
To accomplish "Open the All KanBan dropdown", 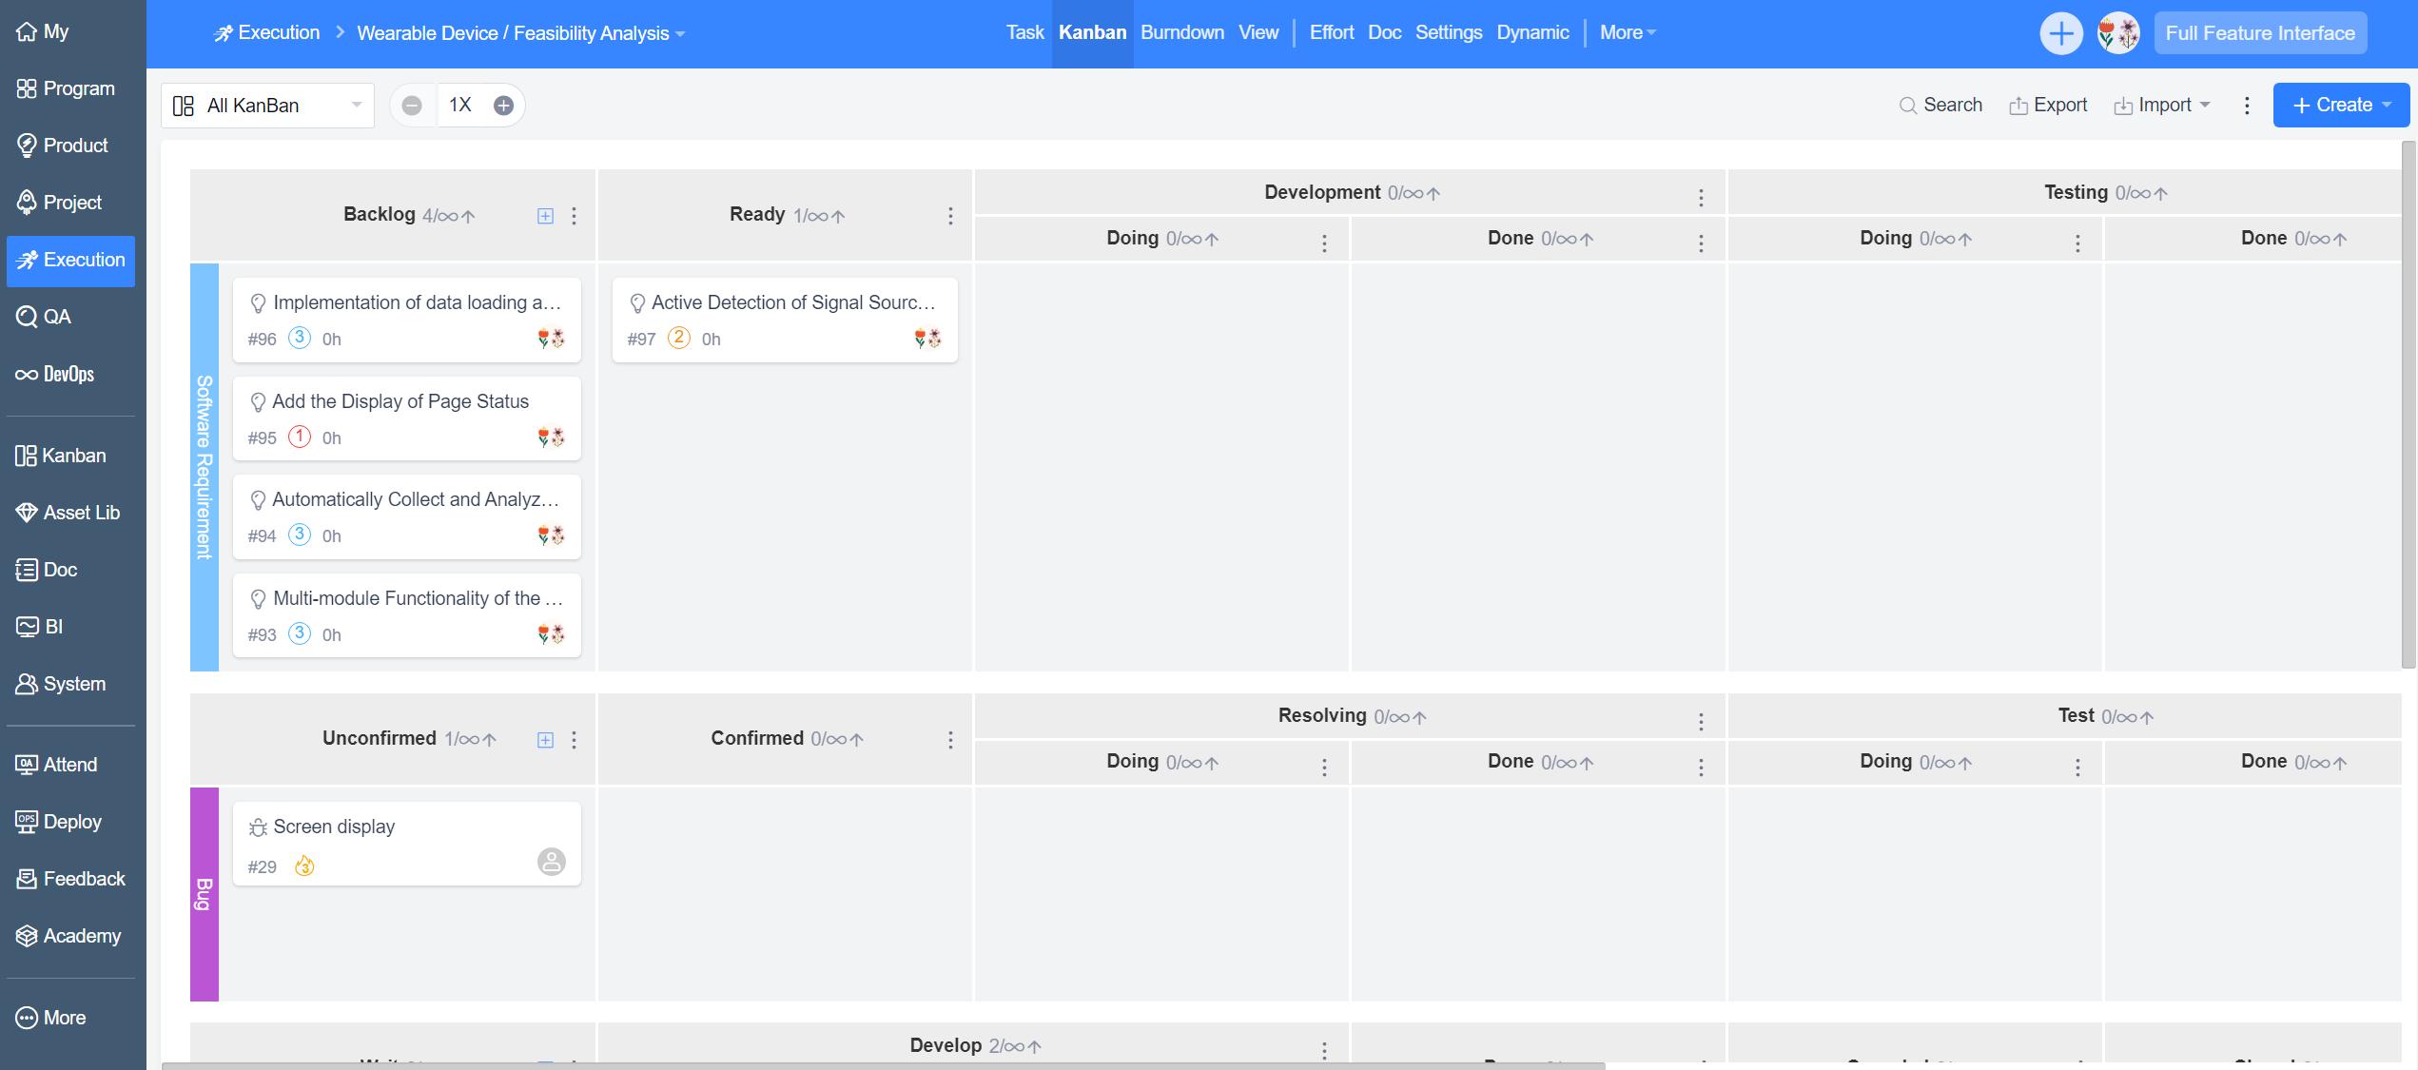I will (x=267, y=105).
